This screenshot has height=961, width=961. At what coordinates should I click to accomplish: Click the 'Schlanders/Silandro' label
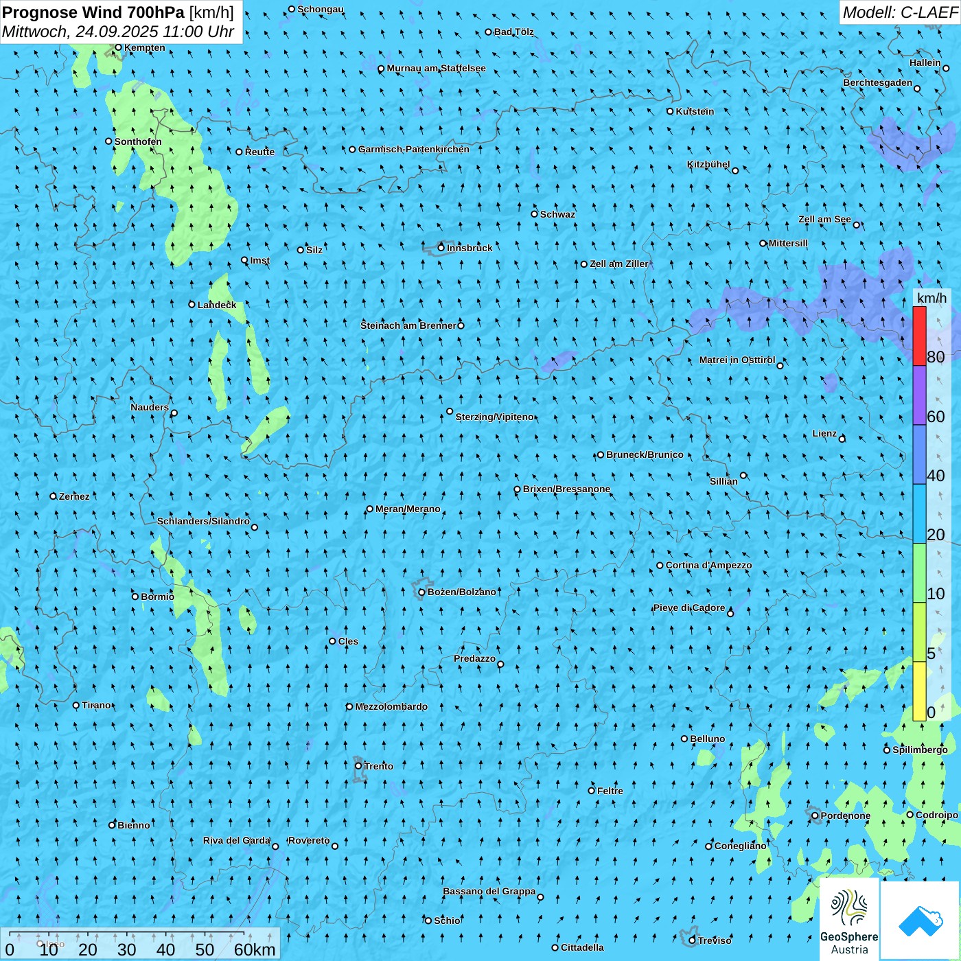[203, 521]
